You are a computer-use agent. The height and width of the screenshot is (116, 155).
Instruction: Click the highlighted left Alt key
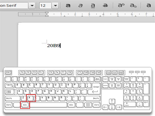tap(25, 105)
